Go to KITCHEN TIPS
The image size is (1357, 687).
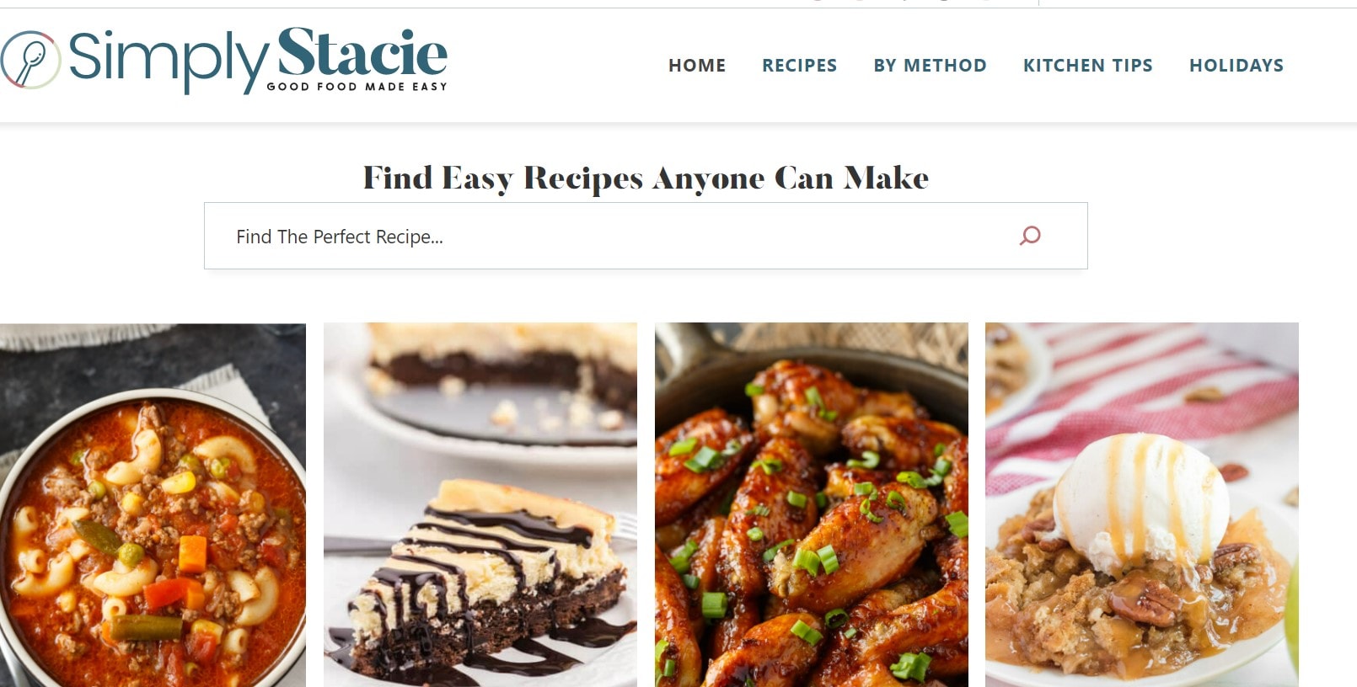(x=1087, y=66)
